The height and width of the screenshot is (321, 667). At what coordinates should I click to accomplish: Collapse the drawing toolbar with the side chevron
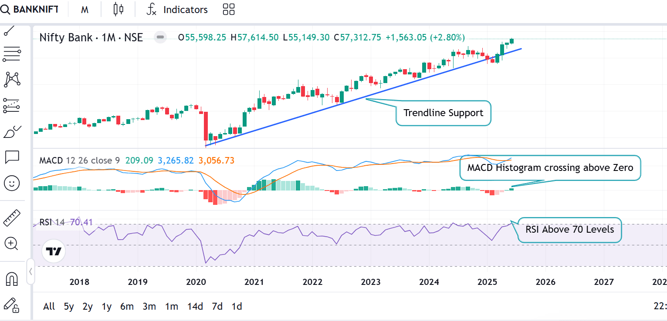30,271
